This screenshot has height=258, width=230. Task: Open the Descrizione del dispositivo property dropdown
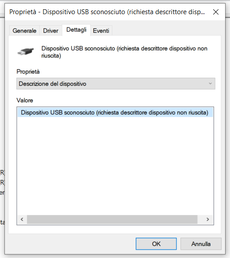115,84
